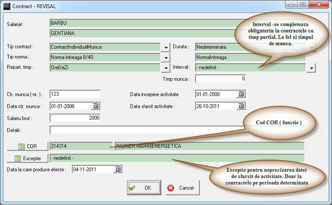Cancel the contract dialog
Screen dimensions: 332x205
(x=182, y=187)
